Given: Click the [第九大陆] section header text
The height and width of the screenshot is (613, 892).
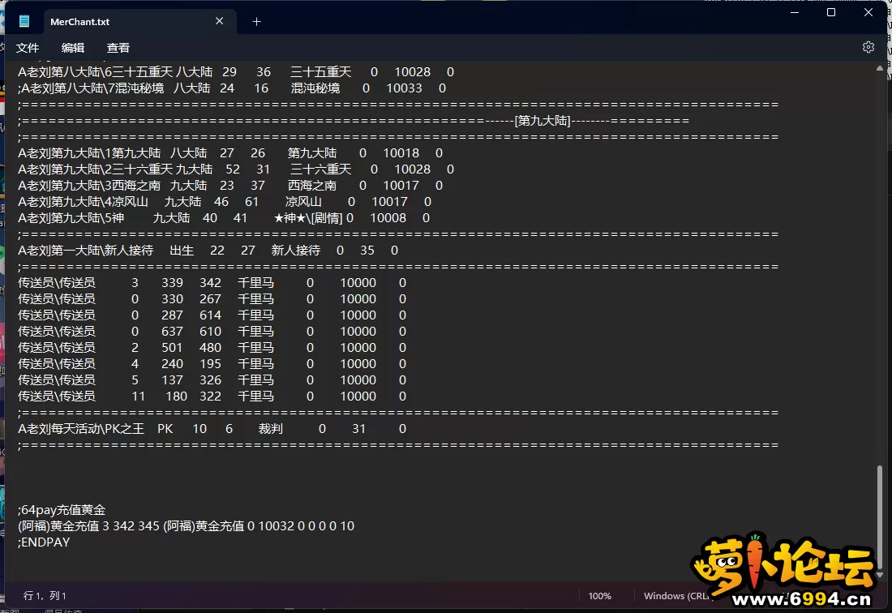Looking at the screenshot, I should [542, 121].
